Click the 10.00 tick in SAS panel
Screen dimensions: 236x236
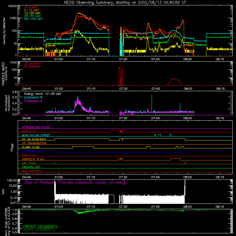(x=13, y=186)
